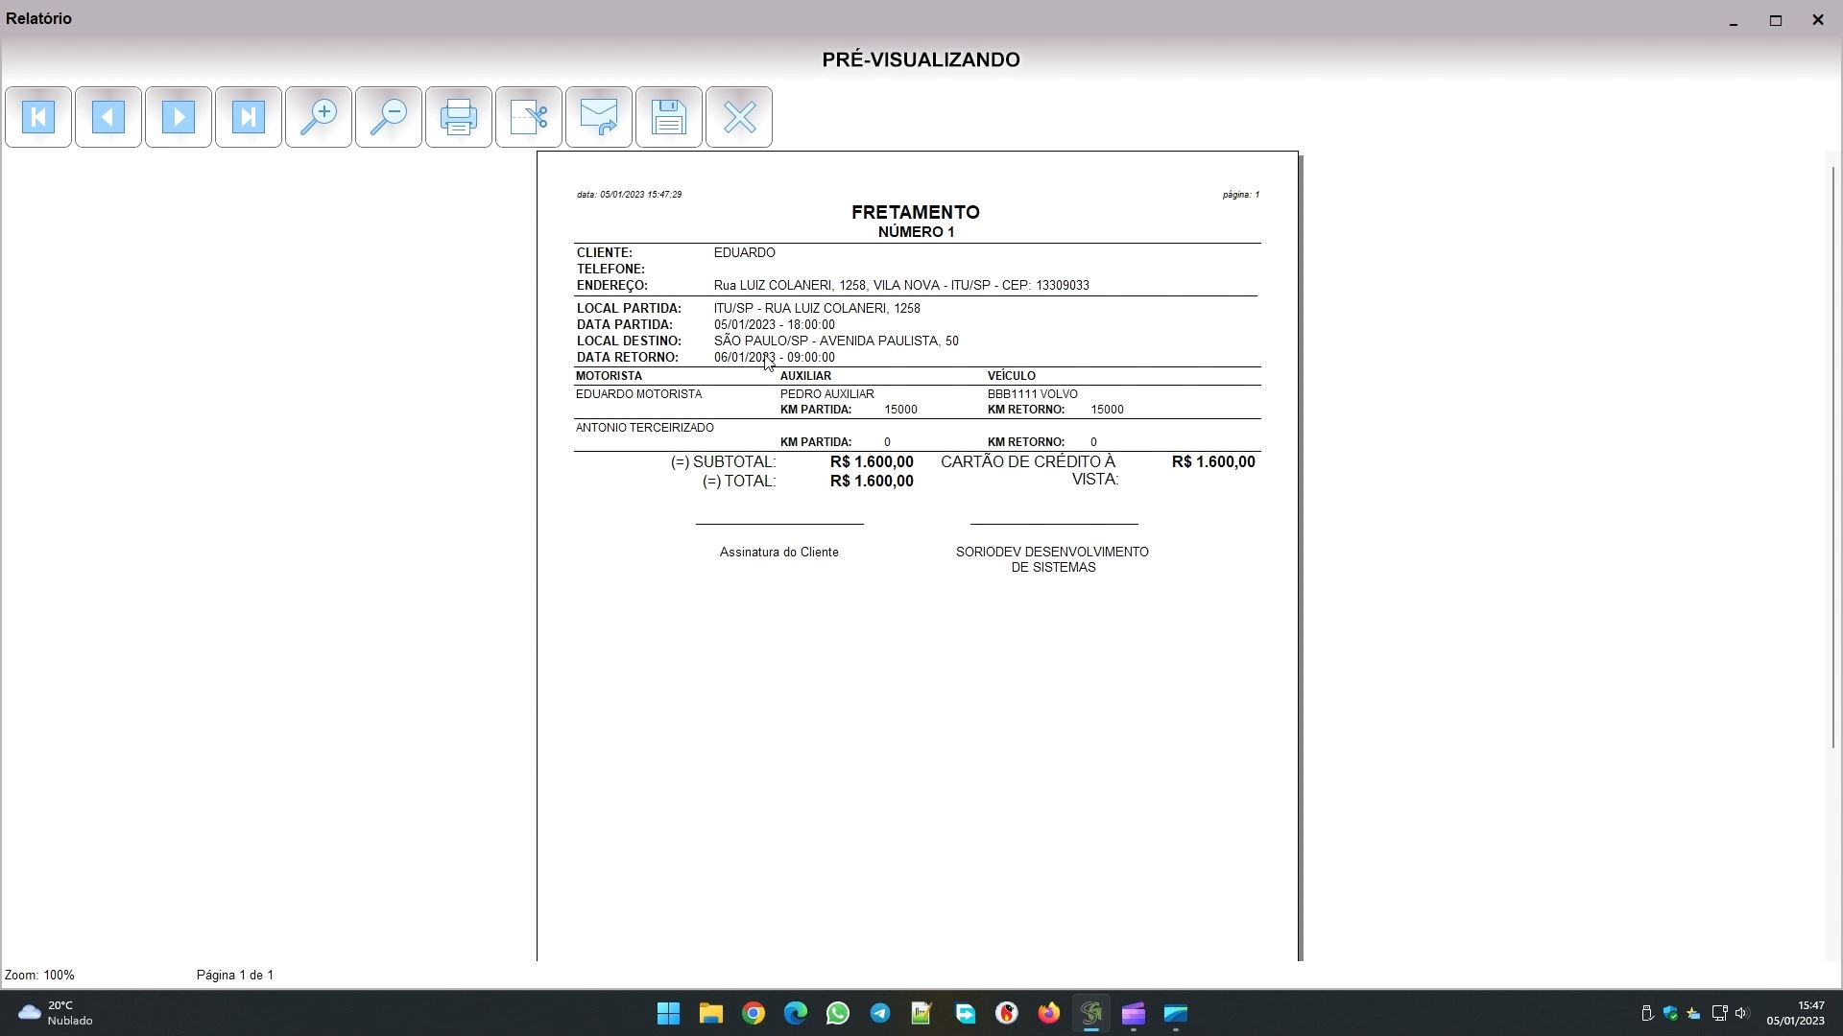Open blue arrow app in taskbar

[x=965, y=1013]
